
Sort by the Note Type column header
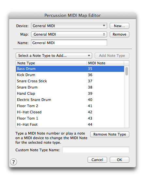(51, 63)
